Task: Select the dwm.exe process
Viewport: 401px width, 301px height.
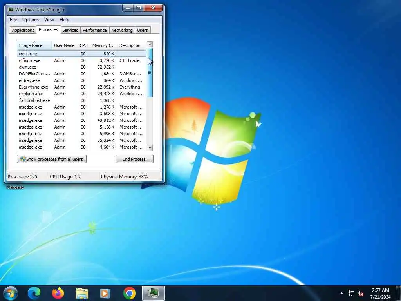Action: pyautogui.click(x=81, y=67)
